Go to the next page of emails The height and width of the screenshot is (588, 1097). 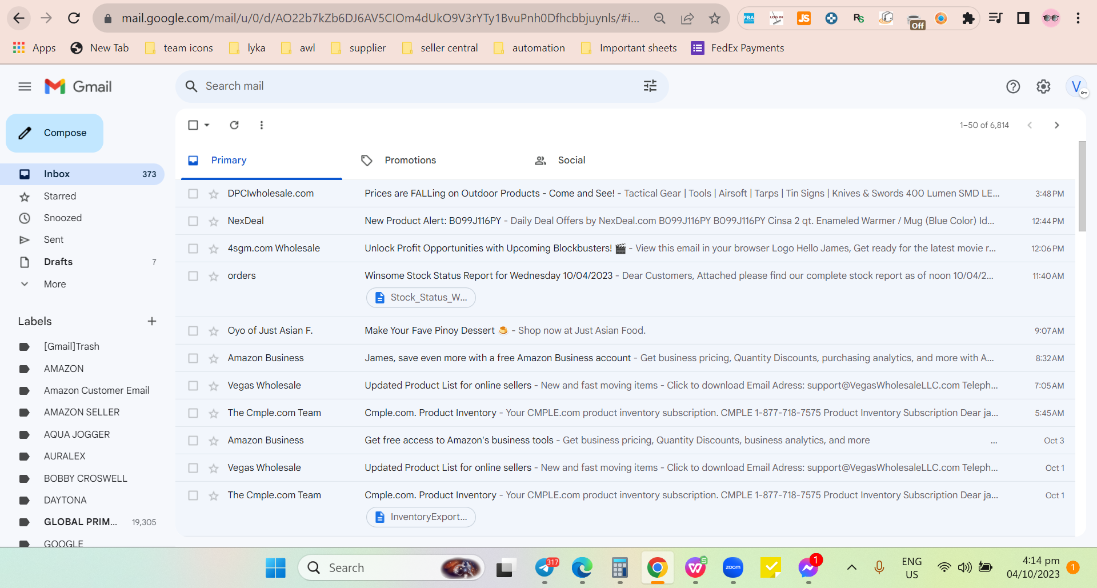[1056, 125]
